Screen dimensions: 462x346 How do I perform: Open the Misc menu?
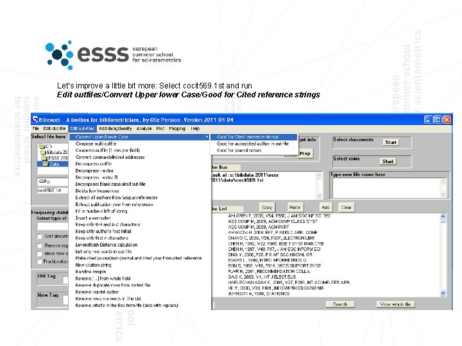pyautogui.click(x=160, y=129)
